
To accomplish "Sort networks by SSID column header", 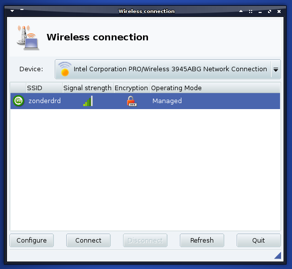I will click(44, 88).
